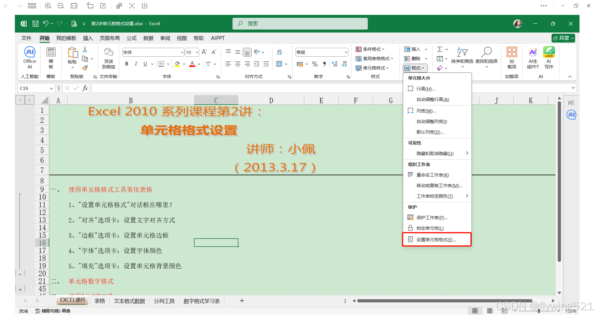Open the font size dropdown showing 10
The height and width of the screenshot is (316, 595).
[x=192, y=52]
